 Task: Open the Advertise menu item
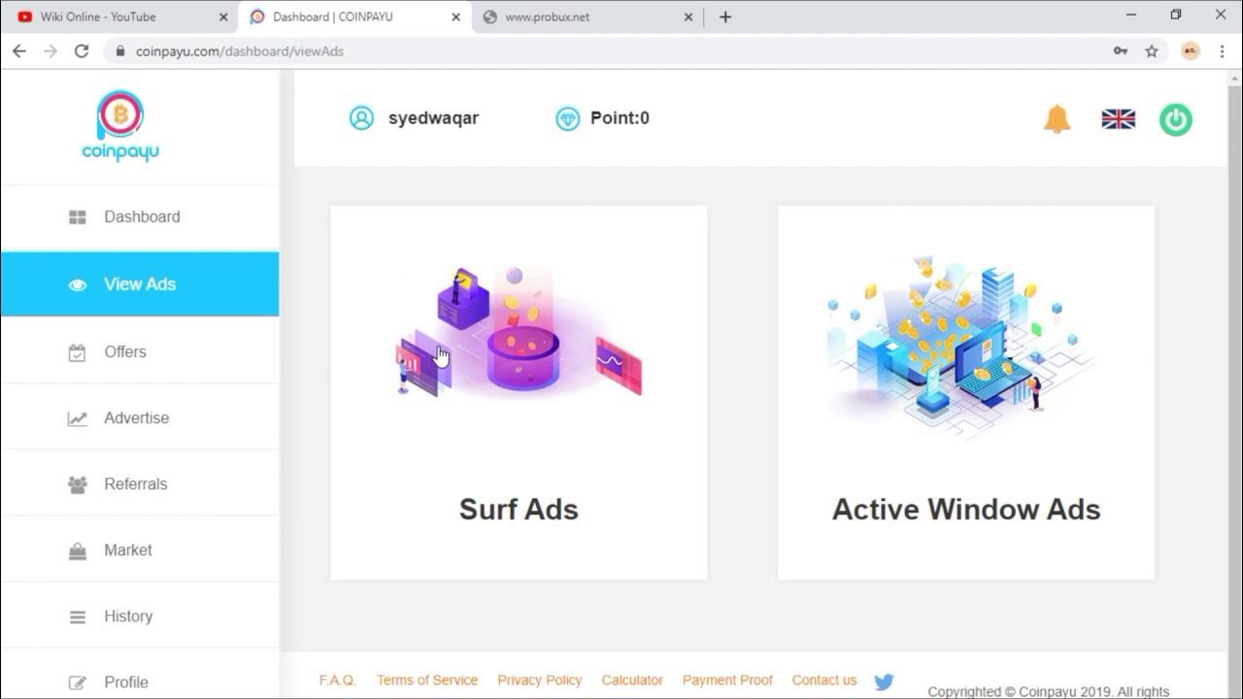140,417
